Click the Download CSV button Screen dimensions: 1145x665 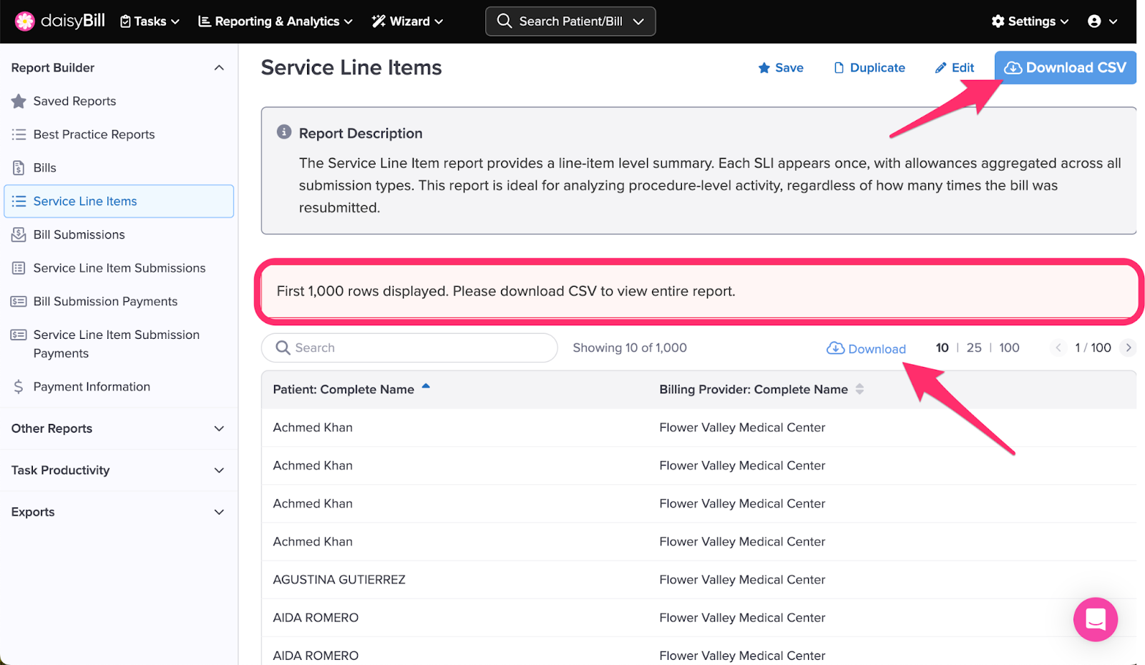point(1065,68)
